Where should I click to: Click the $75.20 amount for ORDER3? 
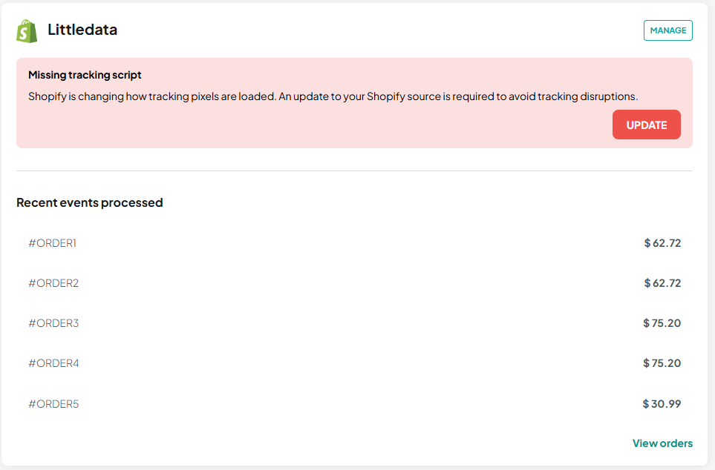[662, 323]
